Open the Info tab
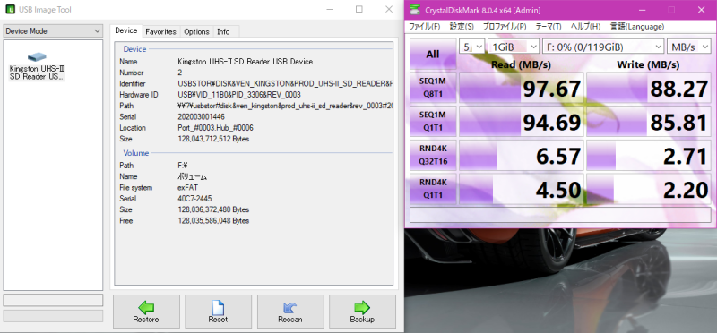Screen dimensions: 717x333 (x=223, y=31)
